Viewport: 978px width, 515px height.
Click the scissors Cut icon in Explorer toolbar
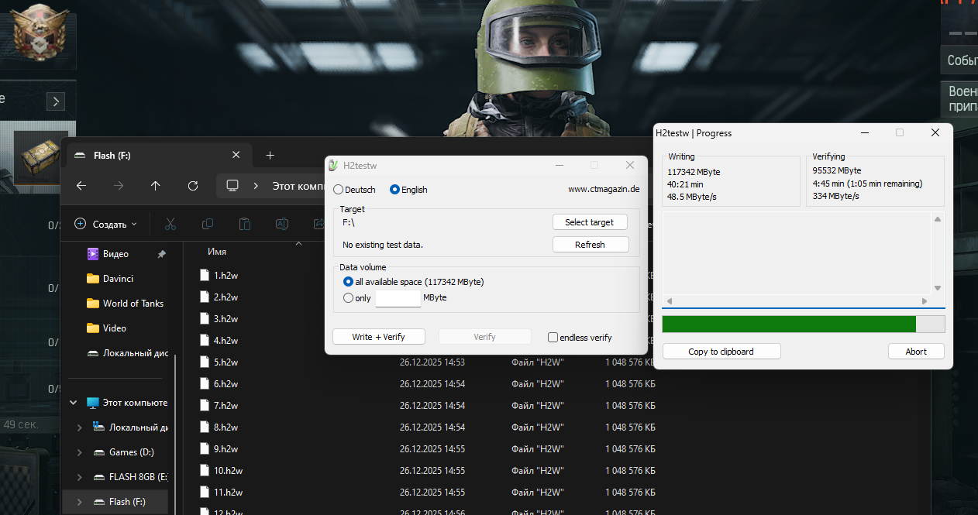point(170,224)
